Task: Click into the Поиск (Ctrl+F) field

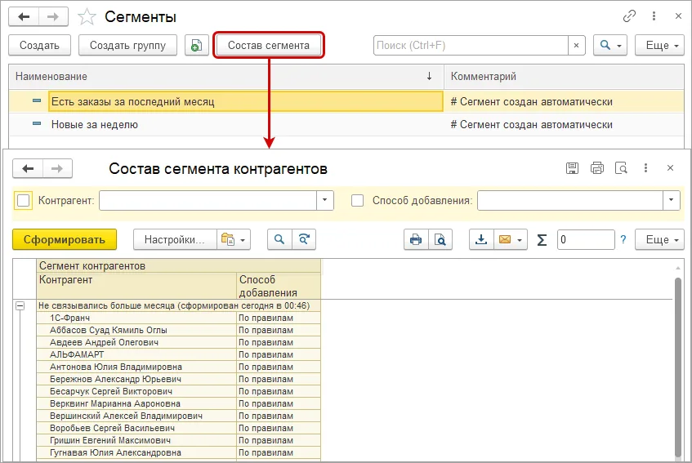Action: pyautogui.click(x=471, y=46)
